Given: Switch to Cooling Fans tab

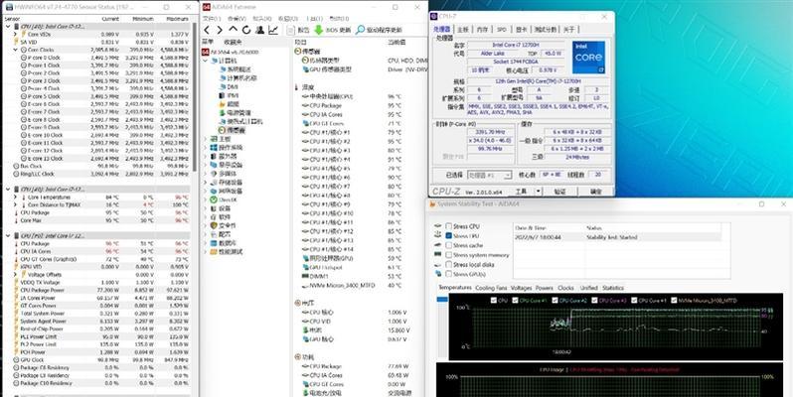Looking at the screenshot, I should pos(491,288).
